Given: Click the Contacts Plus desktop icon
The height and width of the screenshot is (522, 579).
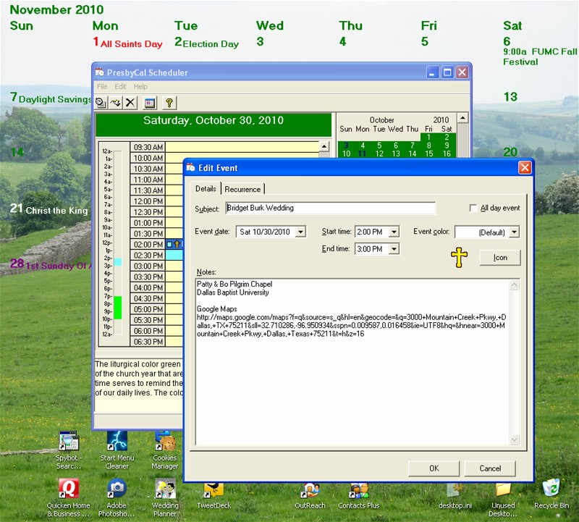Looking at the screenshot, I should pos(358,490).
